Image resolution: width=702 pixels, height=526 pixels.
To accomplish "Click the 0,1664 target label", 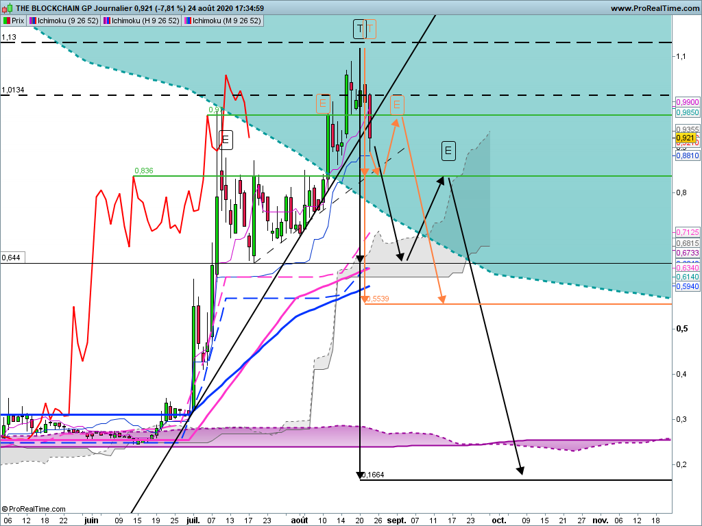I will point(373,475).
